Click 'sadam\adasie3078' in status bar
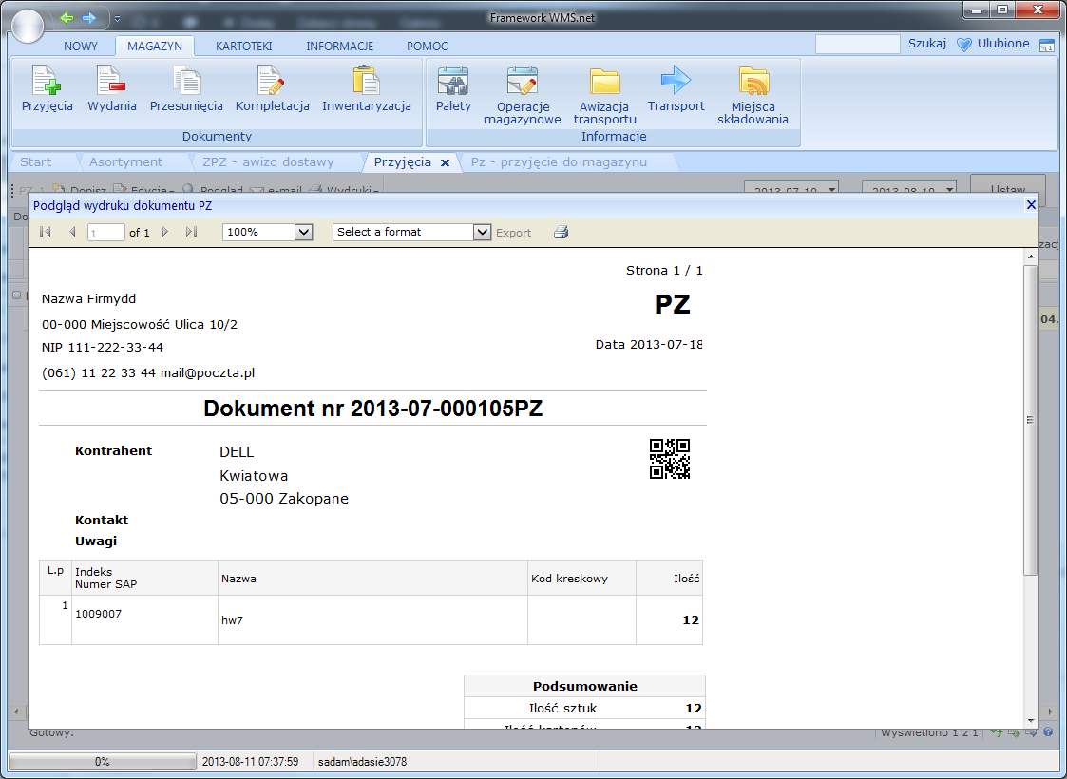The height and width of the screenshot is (779, 1067). coord(363,761)
